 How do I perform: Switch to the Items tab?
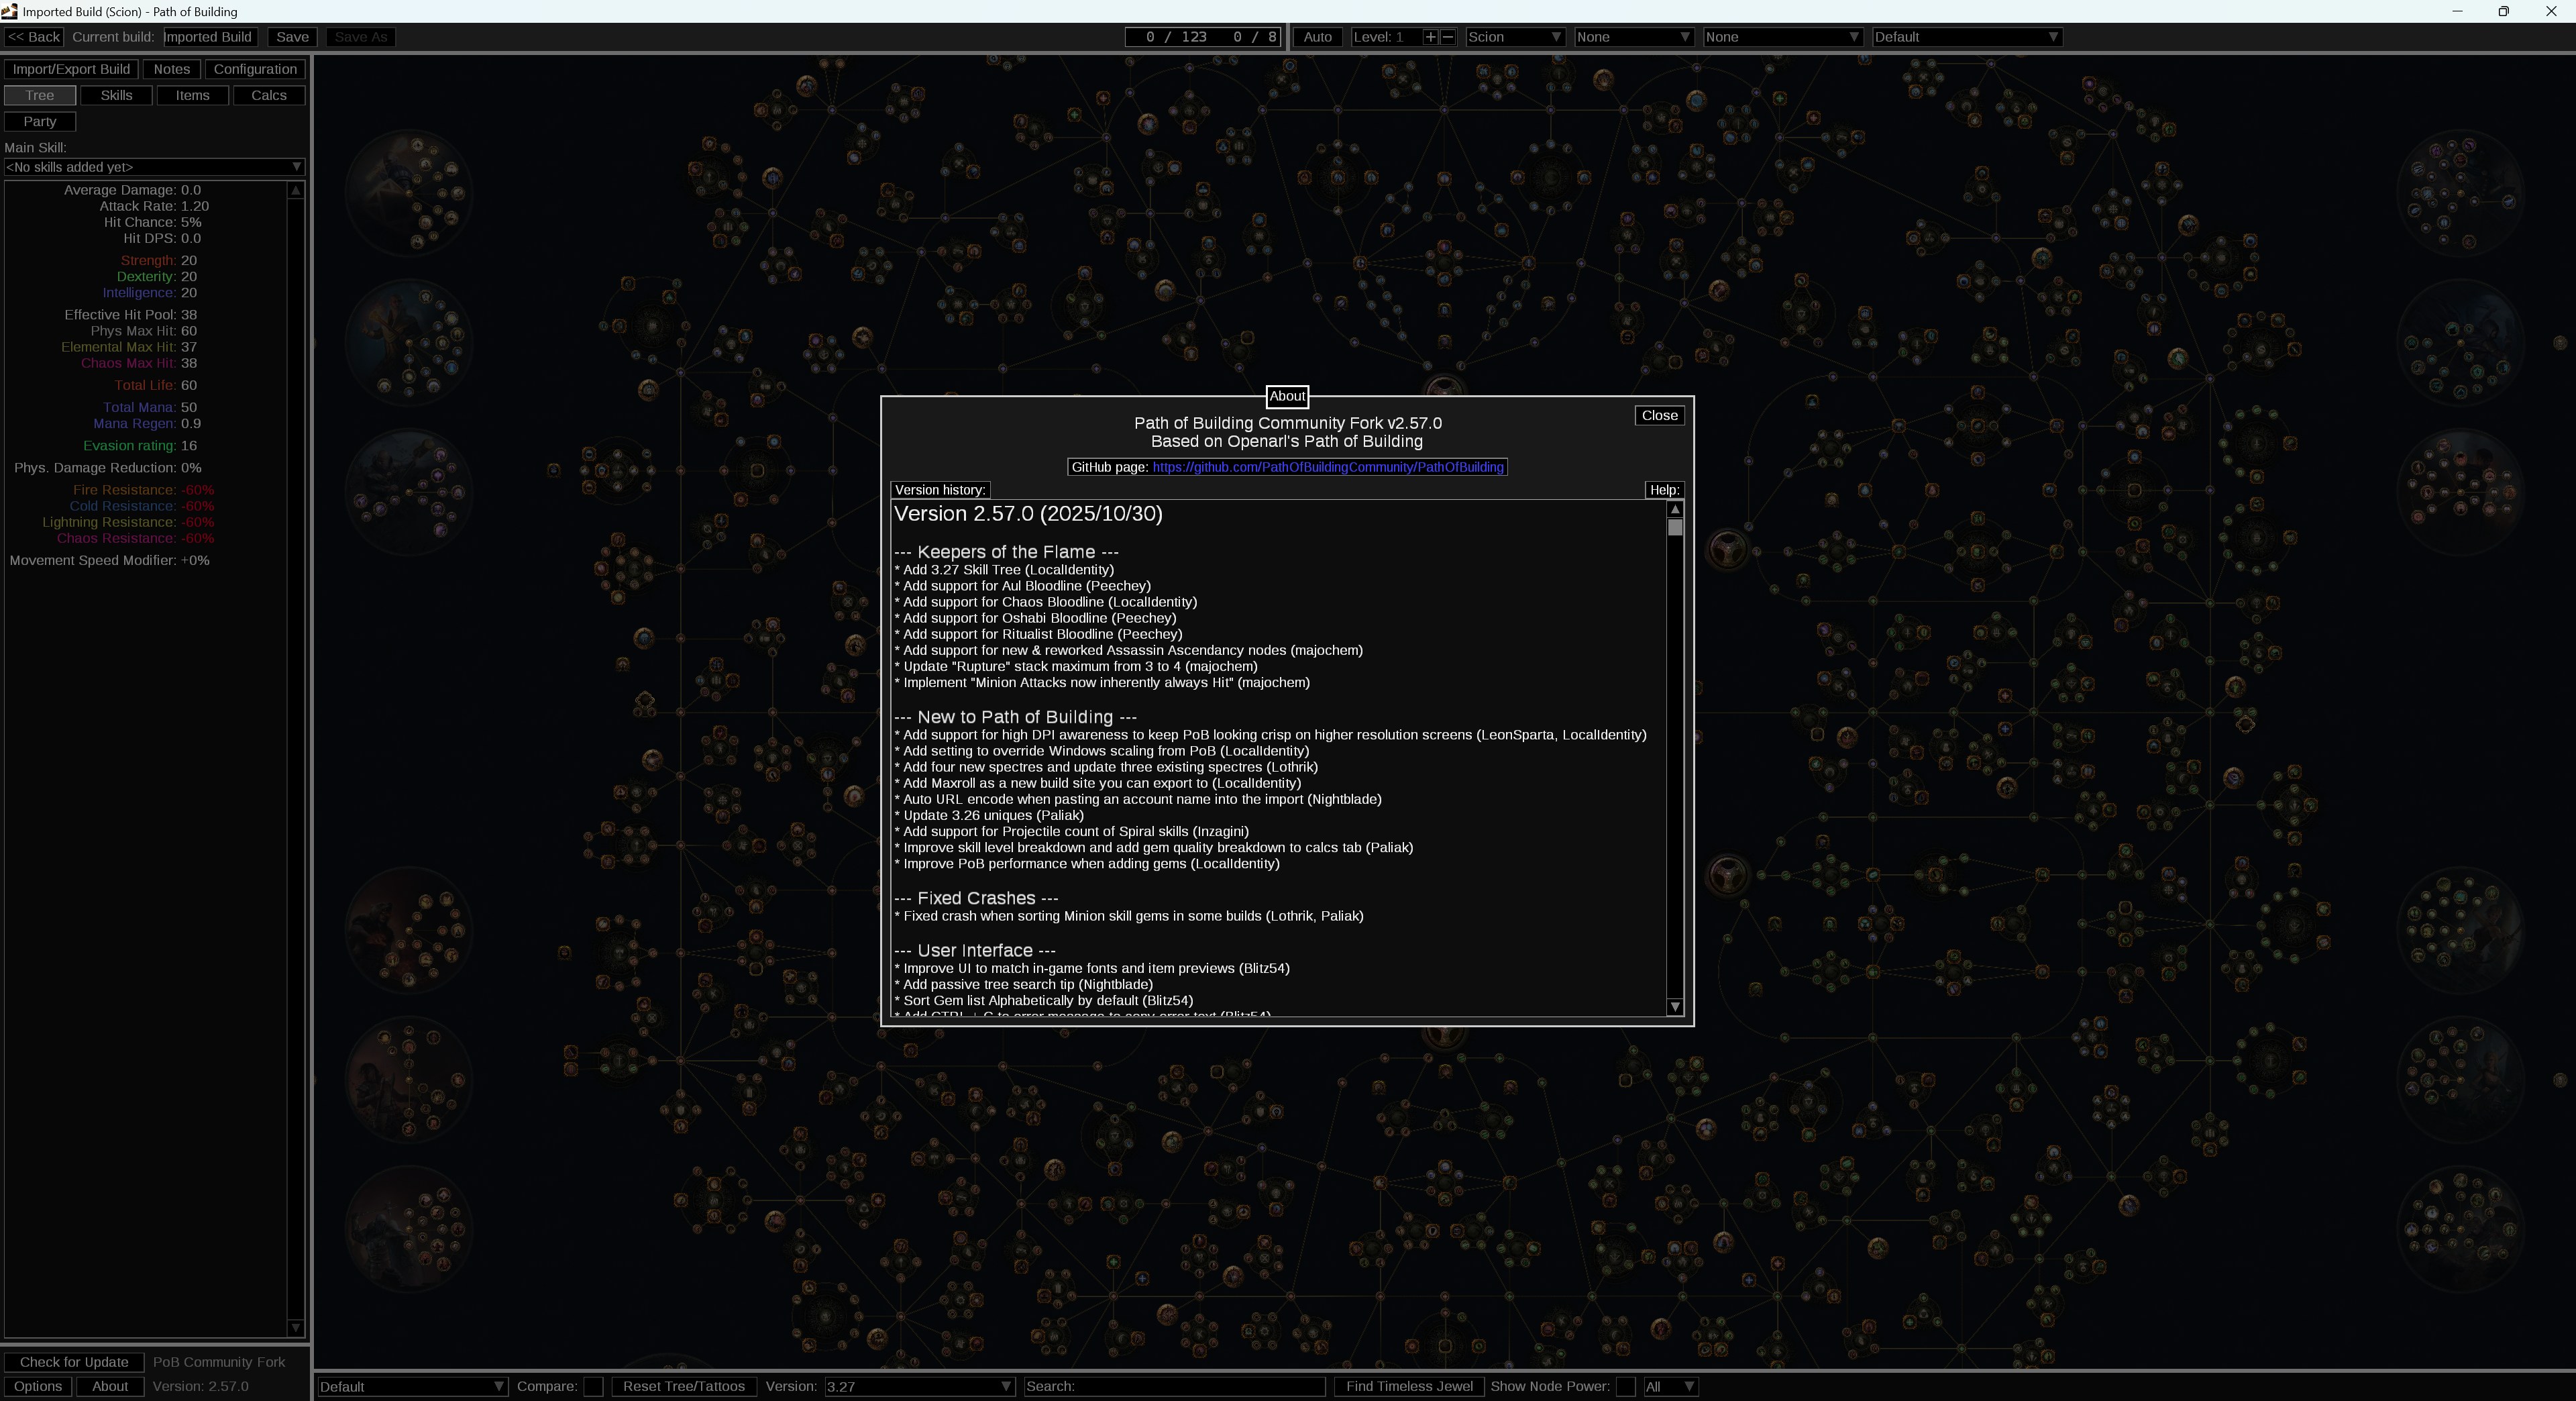192,95
